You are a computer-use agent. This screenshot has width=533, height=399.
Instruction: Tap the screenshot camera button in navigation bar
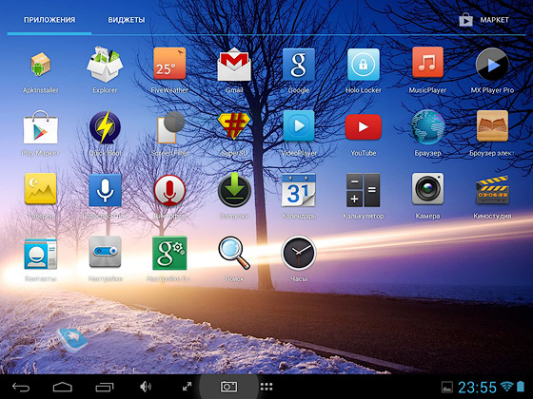coord(228,387)
